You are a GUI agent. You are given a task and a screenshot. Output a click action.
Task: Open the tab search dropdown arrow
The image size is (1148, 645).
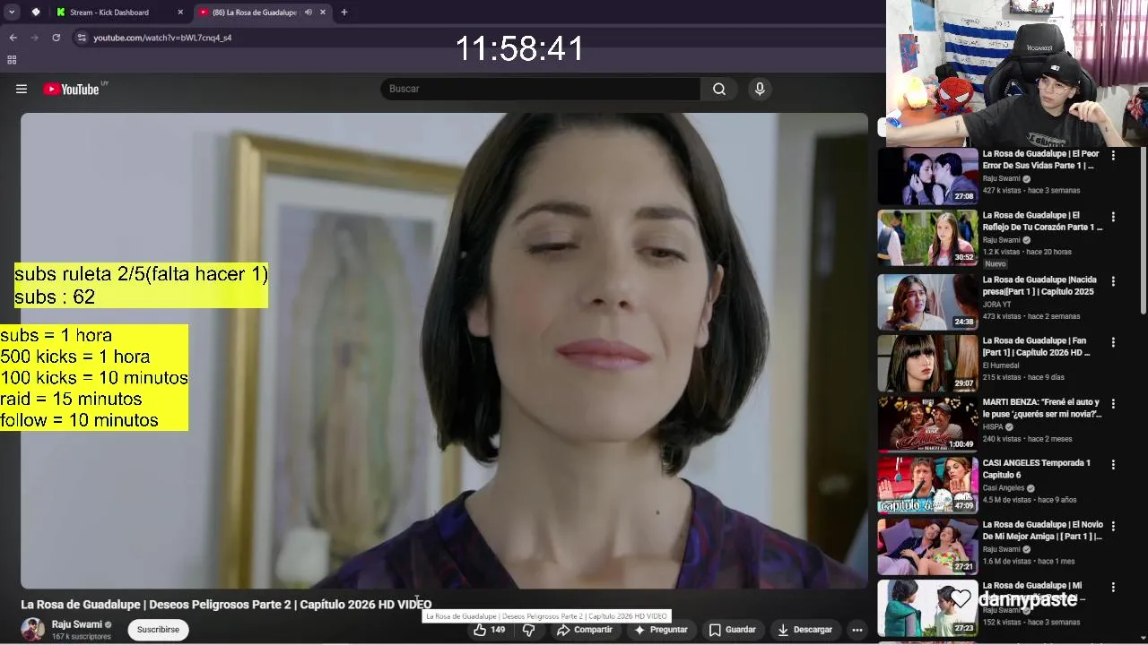12,13
